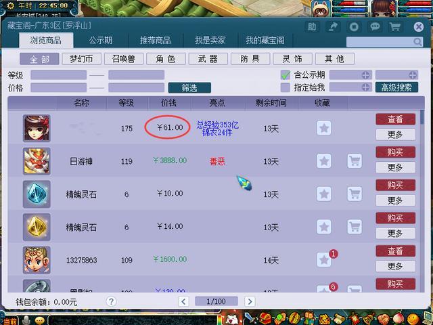The image size is (433, 325).
Task: Switch to the 公示期 tab
Action: (100, 41)
